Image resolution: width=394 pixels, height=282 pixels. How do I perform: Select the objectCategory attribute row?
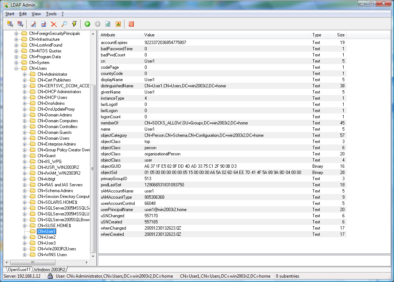[x=223, y=135]
